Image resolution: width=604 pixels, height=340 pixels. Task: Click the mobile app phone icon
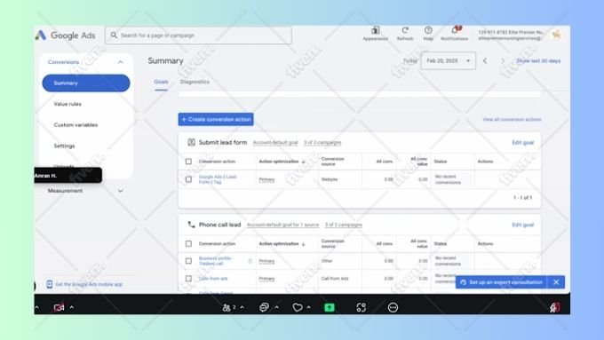tap(50, 284)
